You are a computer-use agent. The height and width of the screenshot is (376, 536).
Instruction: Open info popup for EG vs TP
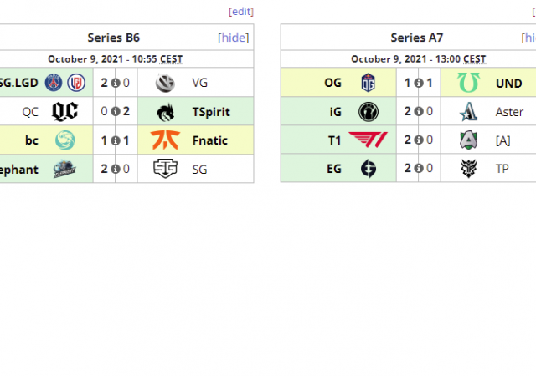coord(419,168)
